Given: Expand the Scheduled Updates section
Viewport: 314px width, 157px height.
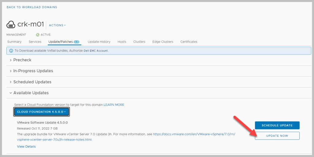Looking at the screenshot, I should 32,82.
